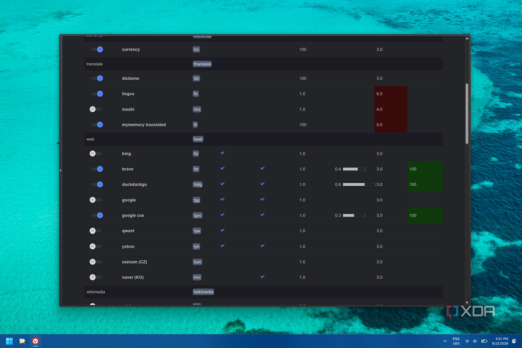
Task: Click the scrollbar's down arrow
Action: pyautogui.click(x=467, y=303)
